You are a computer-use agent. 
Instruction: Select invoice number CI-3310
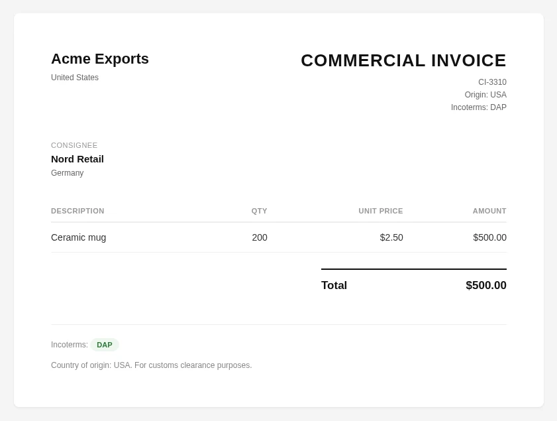492,82
